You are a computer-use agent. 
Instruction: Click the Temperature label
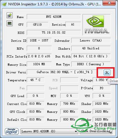(x=17, y=80)
